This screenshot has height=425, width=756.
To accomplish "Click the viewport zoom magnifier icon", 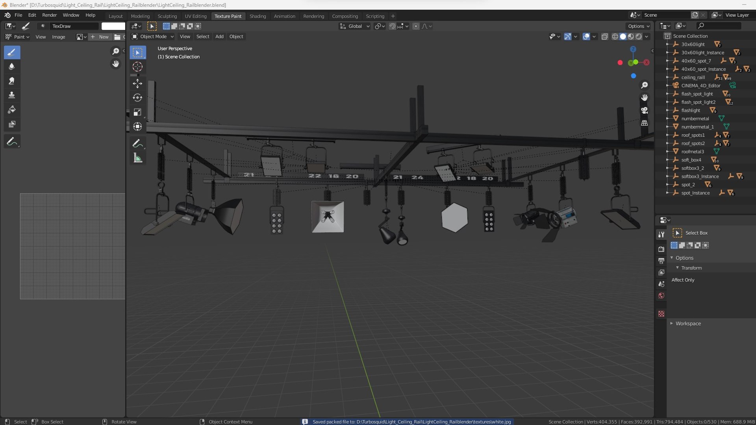I will [644, 85].
